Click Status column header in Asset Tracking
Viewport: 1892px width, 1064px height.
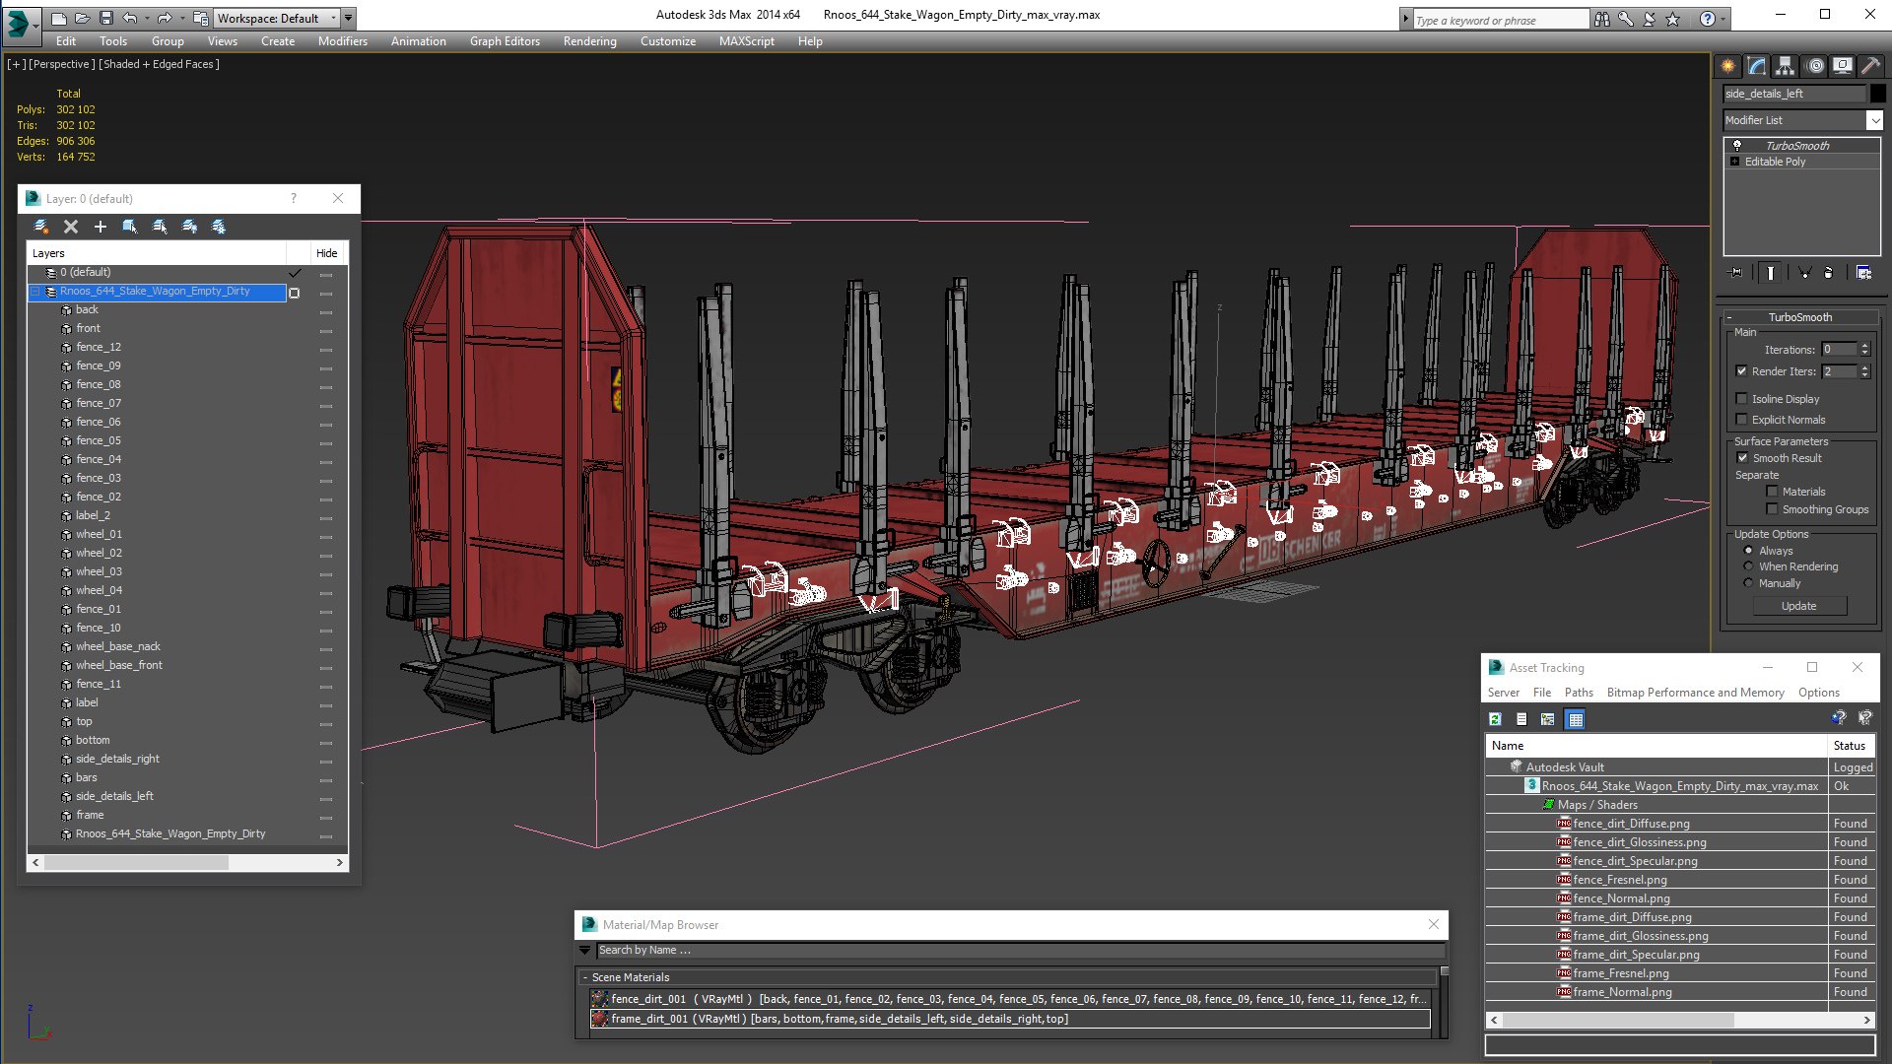1850,746
